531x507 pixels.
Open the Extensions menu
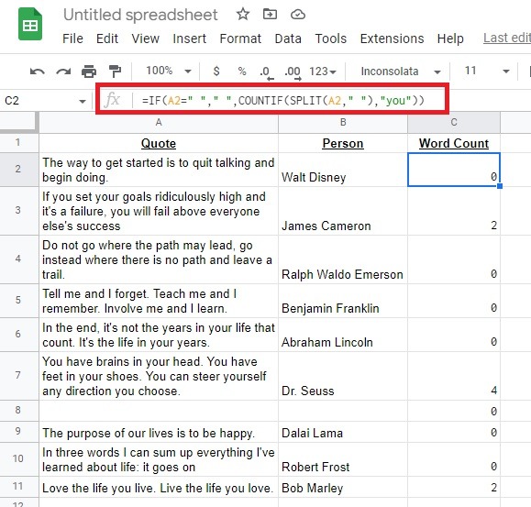392,39
